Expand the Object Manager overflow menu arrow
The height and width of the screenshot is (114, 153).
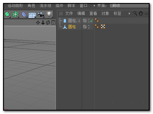[129, 13]
